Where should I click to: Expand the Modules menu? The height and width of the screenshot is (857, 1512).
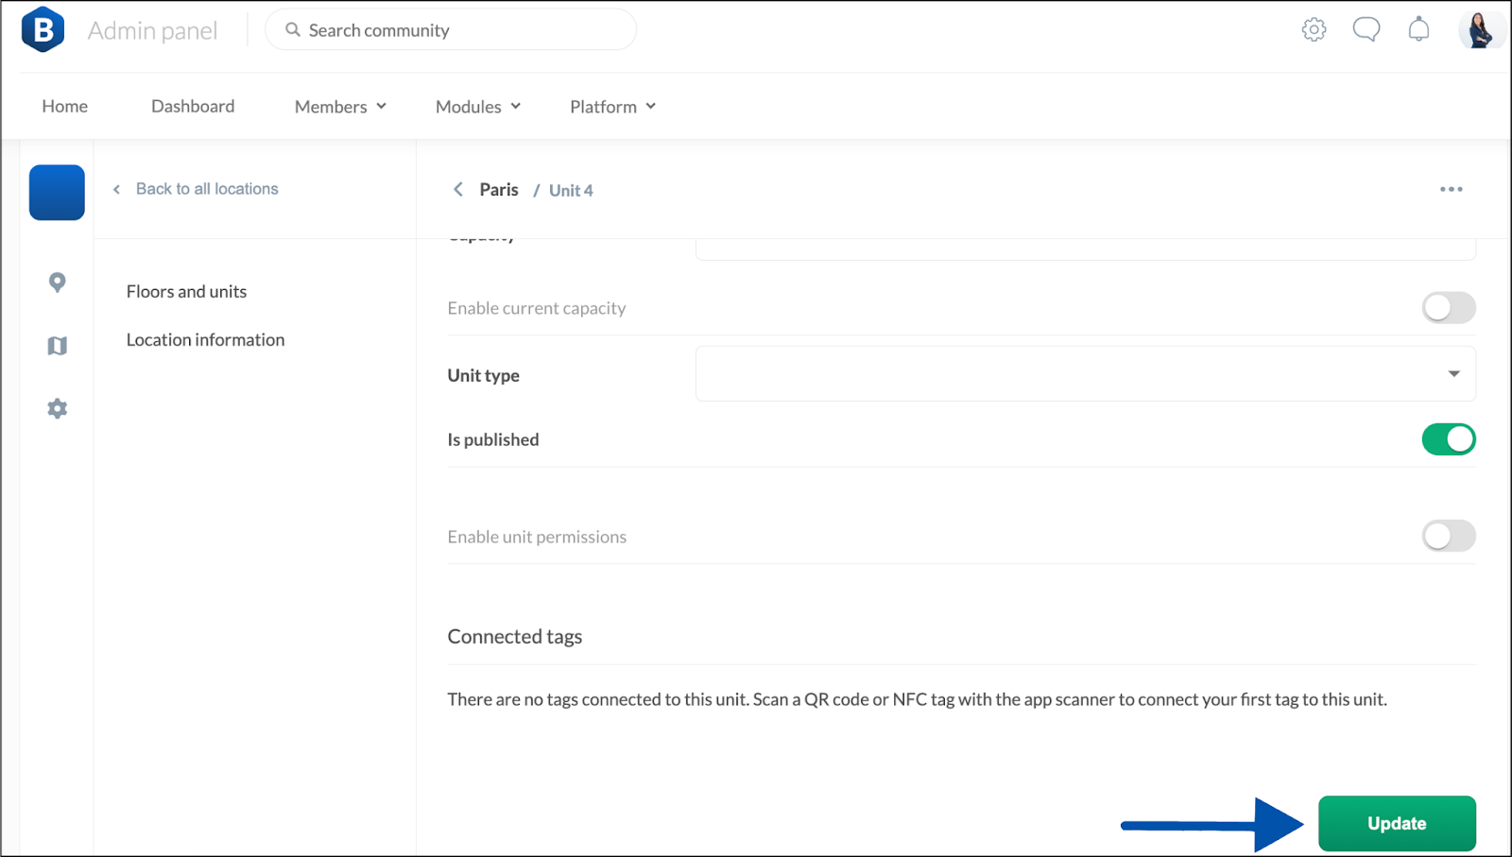478,107
